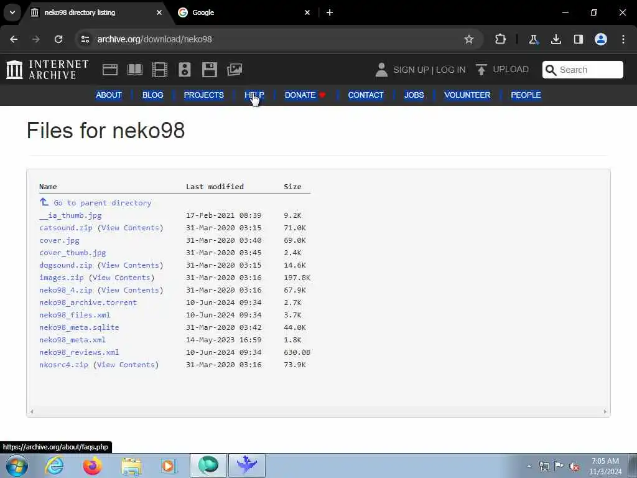This screenshot has height=478, width=637.
Task: Open the software floppy disk icon
Action: (x=210, y=70)
